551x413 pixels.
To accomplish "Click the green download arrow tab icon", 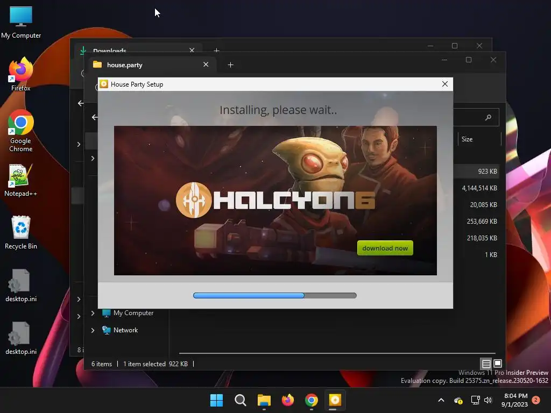I will [x=83, y=51].
